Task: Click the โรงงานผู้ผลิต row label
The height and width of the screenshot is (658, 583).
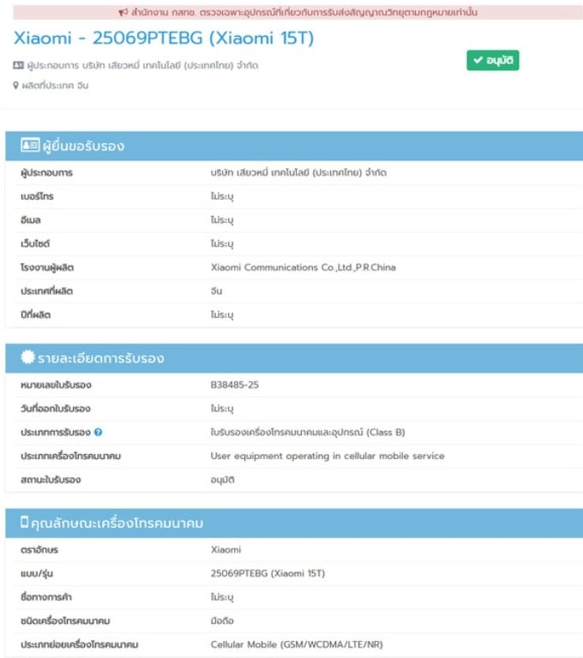Action: 47,267
